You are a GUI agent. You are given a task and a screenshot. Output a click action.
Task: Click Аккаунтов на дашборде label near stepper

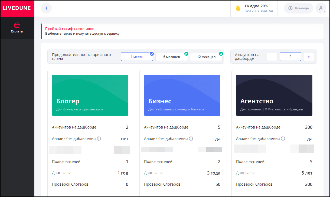(247, 57)
